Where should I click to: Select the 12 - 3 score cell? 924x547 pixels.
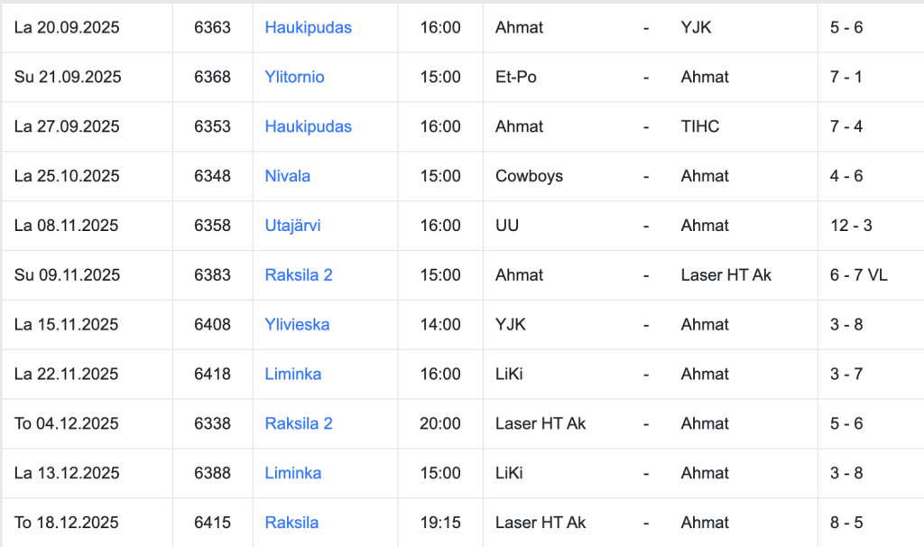pyautogui.click(x=851, y=226)
